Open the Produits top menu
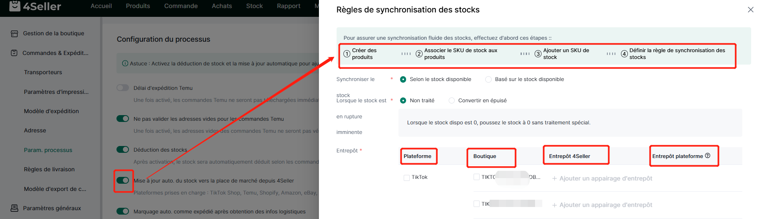This screenshot has width=764, height=219. (x=138, y=6)
